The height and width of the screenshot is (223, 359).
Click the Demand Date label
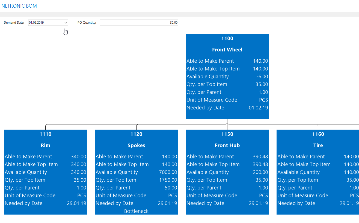tap(14, 23)
